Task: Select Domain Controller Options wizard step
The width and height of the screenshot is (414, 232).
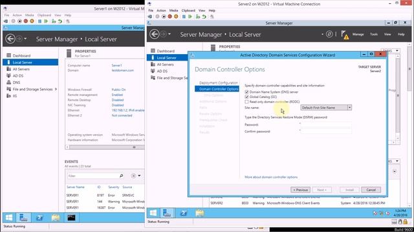Action: (217, 89)
